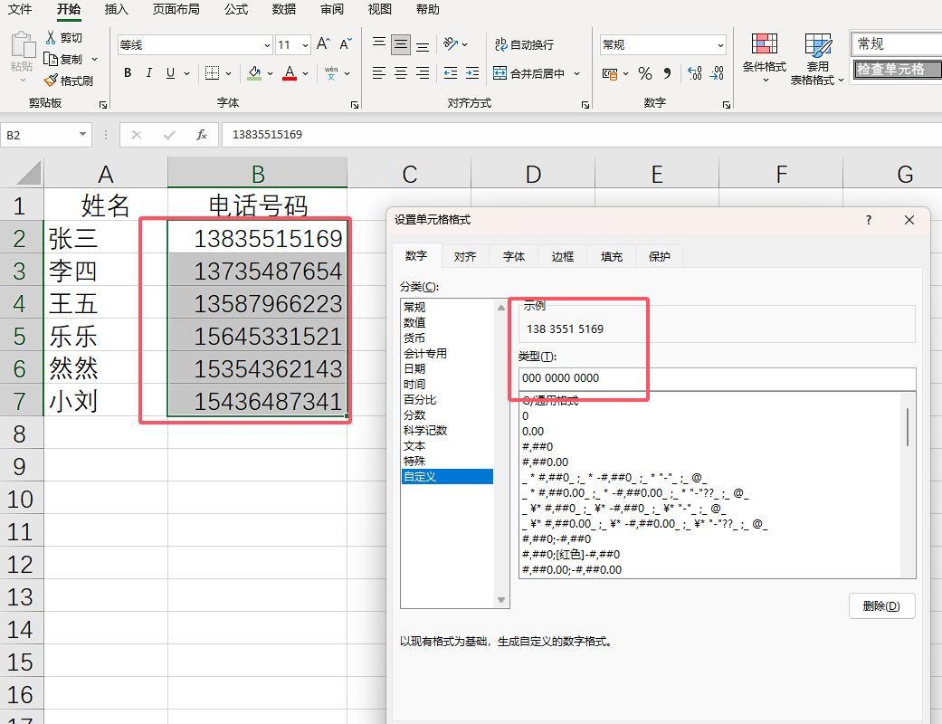Click the accounting number format icon

[610, 74]
